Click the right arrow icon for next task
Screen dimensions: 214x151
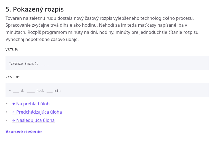coord(14,120)
